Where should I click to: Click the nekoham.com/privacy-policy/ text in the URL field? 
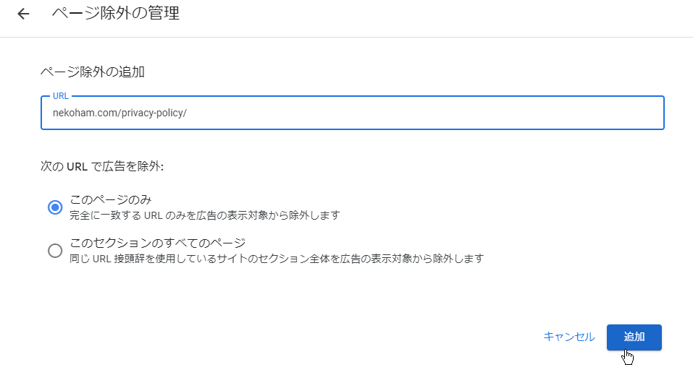coord(119,113)
